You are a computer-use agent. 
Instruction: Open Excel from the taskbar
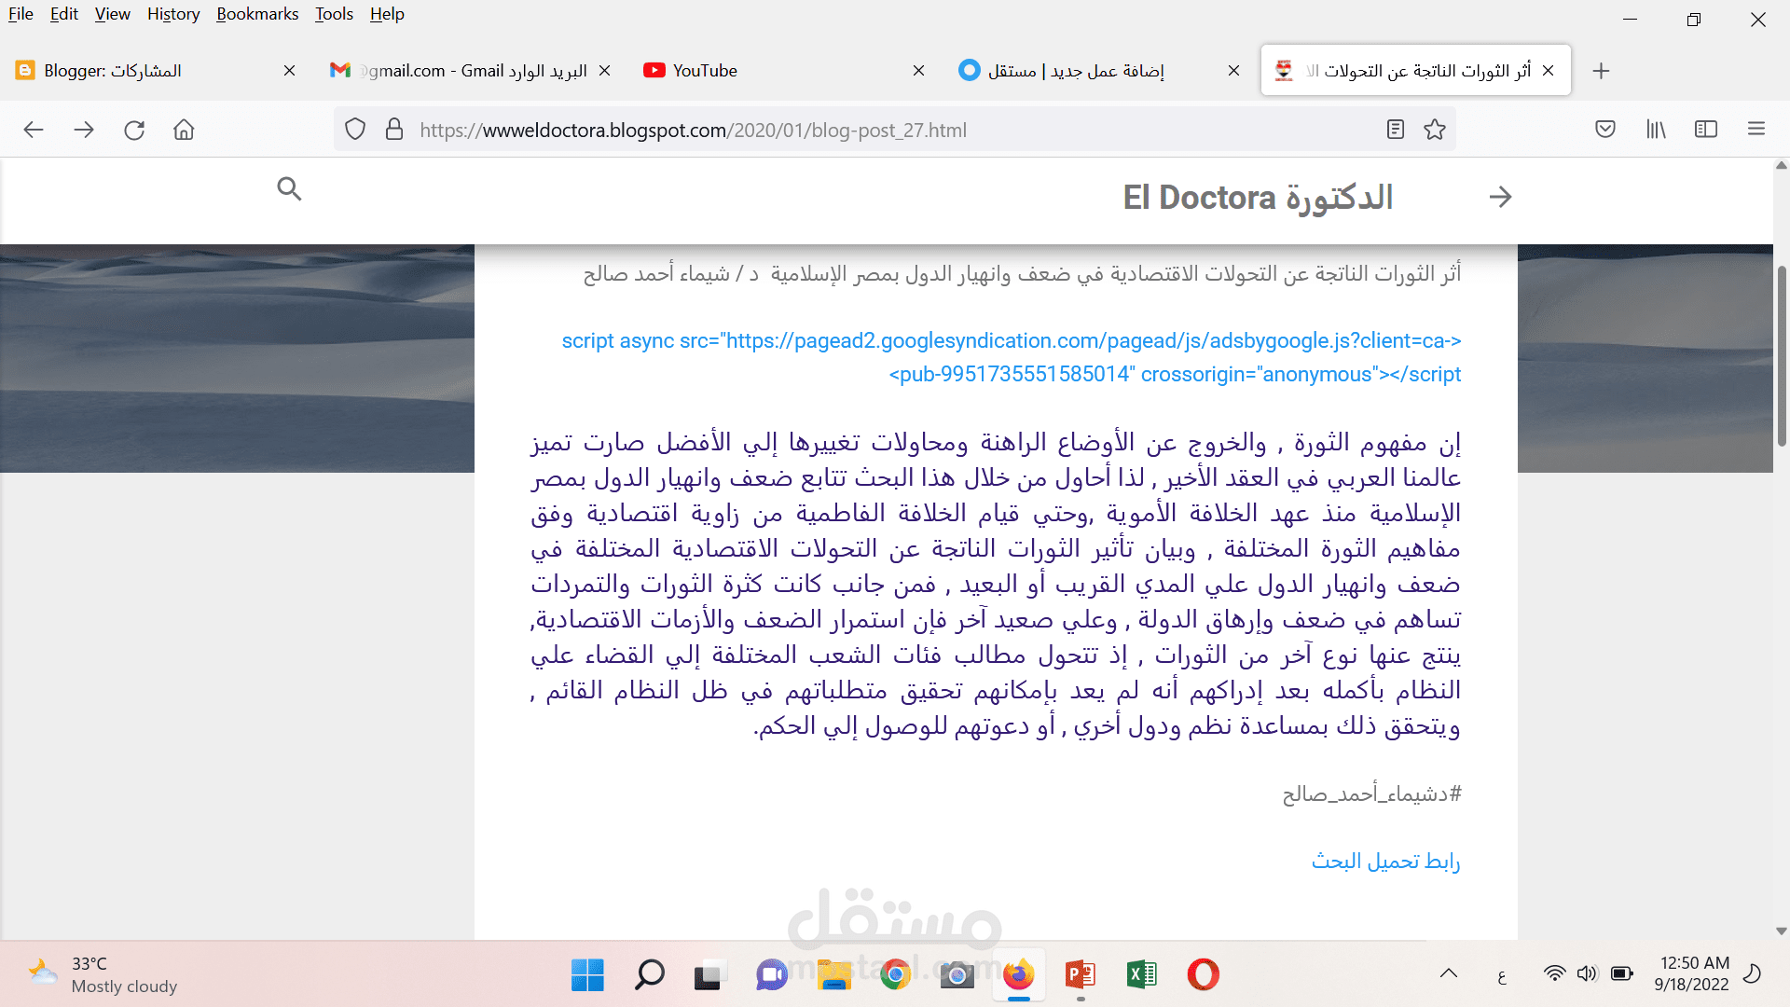click(x=1141, y=974)
